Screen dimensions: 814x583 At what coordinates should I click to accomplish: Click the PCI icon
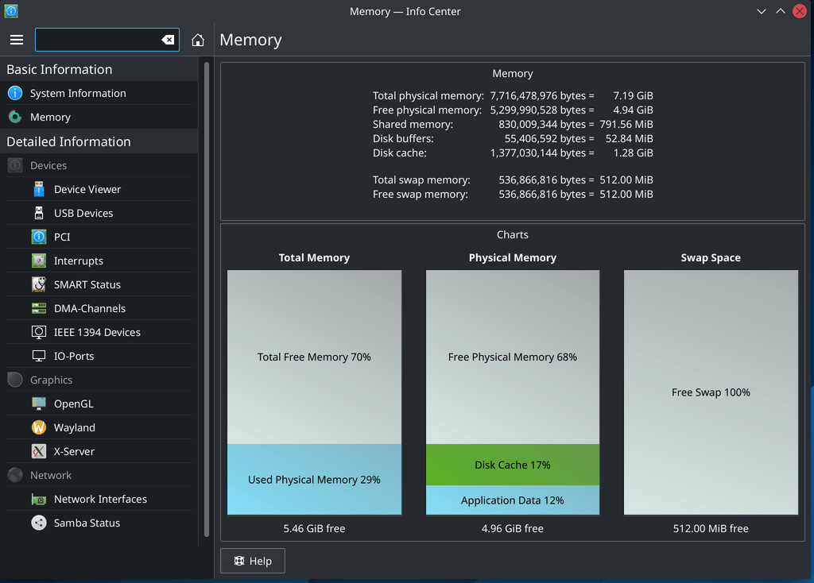(x=39, y=237)
